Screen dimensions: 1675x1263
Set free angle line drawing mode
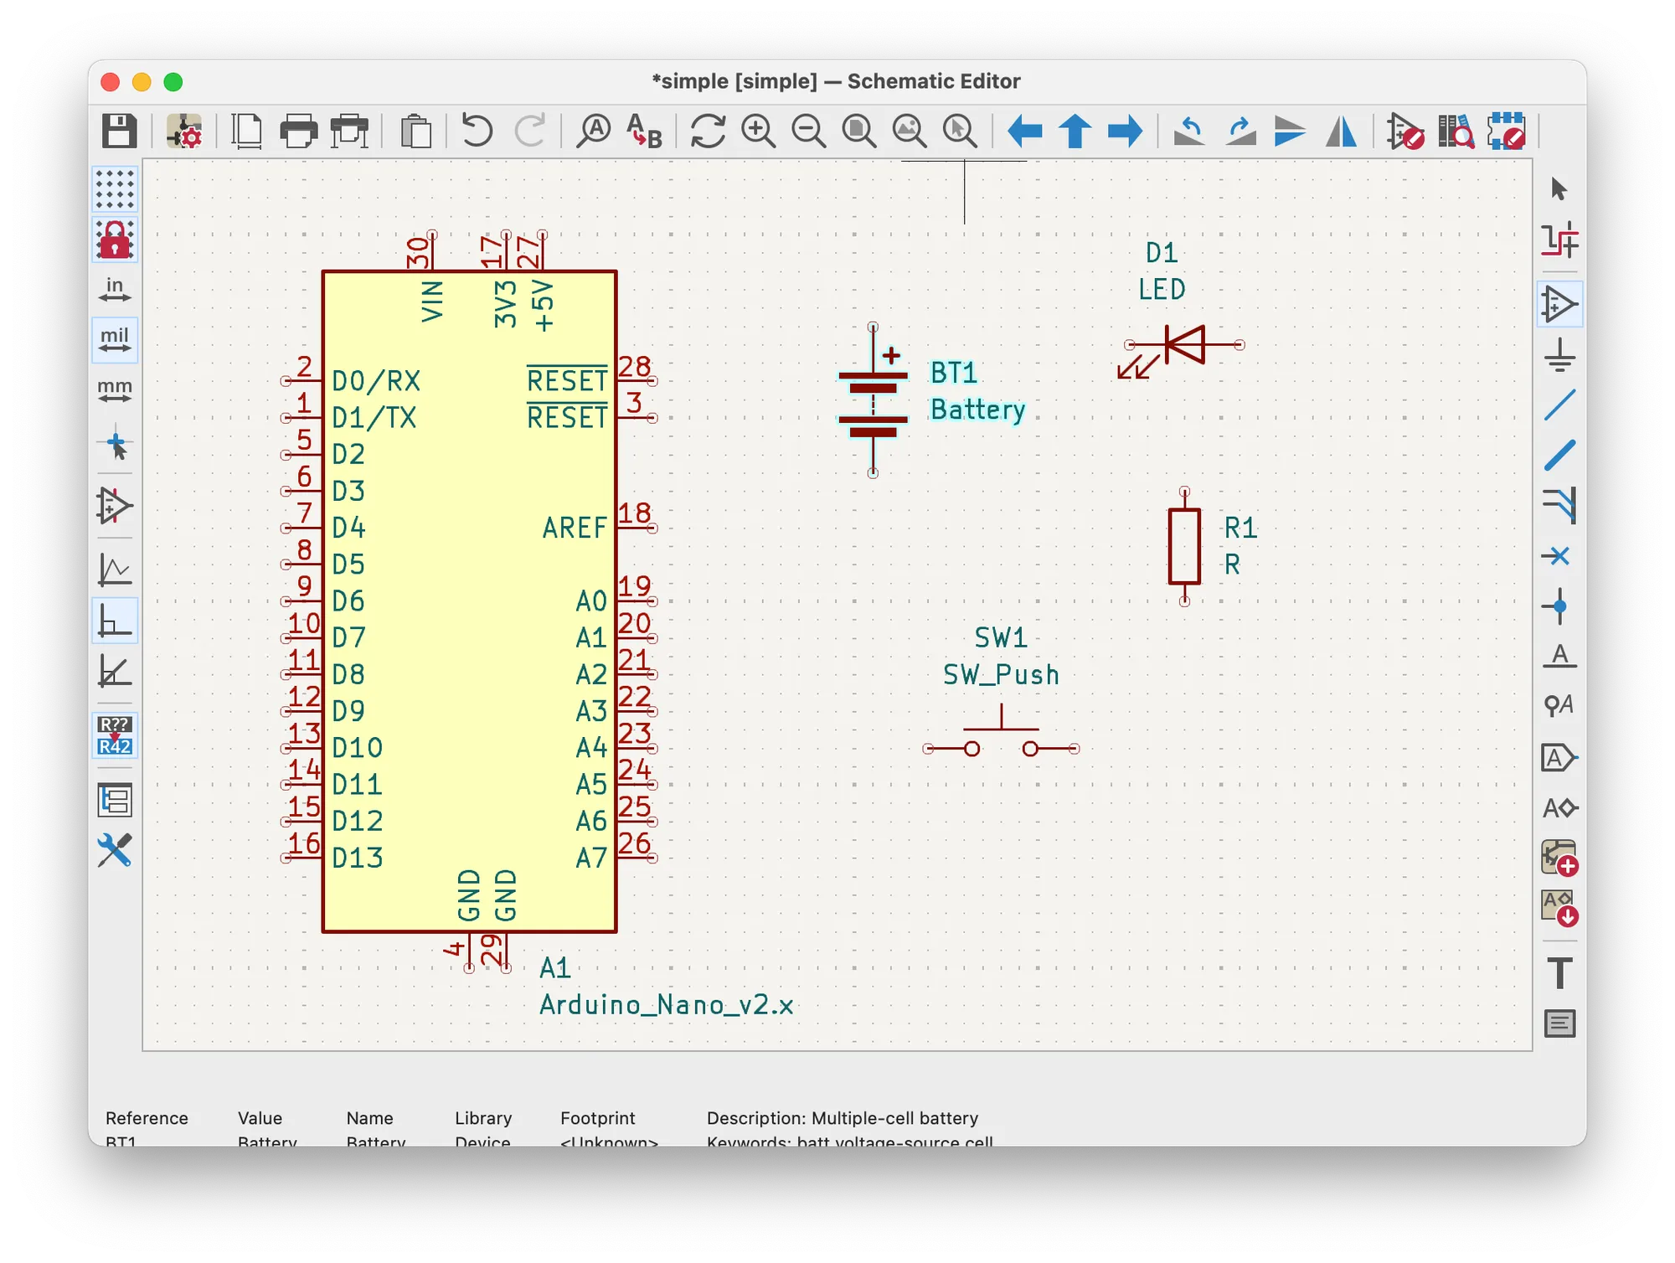[115, 570]
